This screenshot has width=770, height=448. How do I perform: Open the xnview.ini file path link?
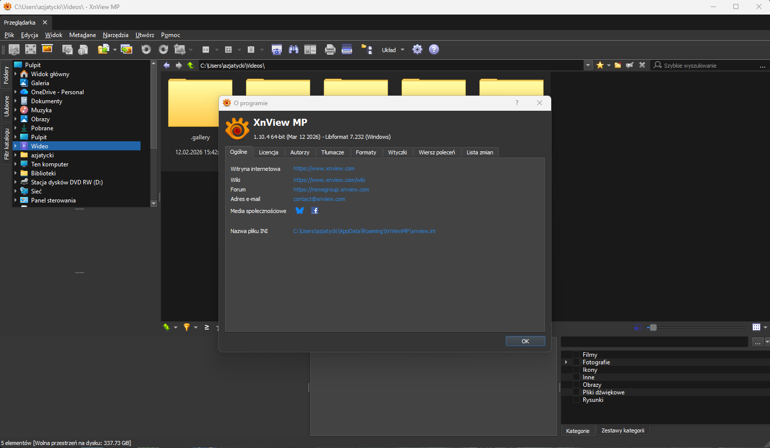coord(364,231)
